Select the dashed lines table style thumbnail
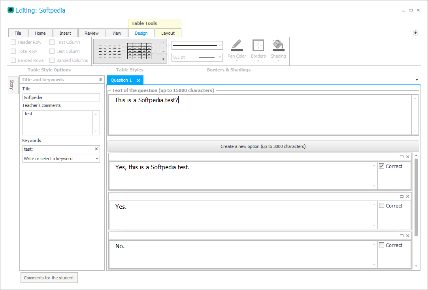 tap(109, 51)
